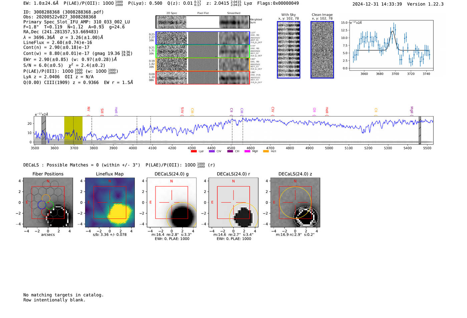The image size is (467, 318).
Task: Click the Weighted Sum 2D spectrum row
Action: click(202, 22)
